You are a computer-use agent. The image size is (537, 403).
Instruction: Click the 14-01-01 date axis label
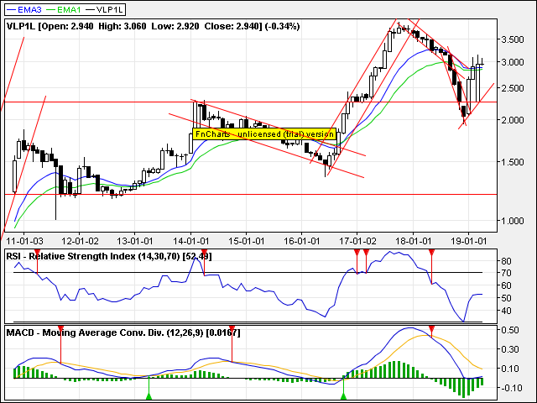(x=190, y=241)
